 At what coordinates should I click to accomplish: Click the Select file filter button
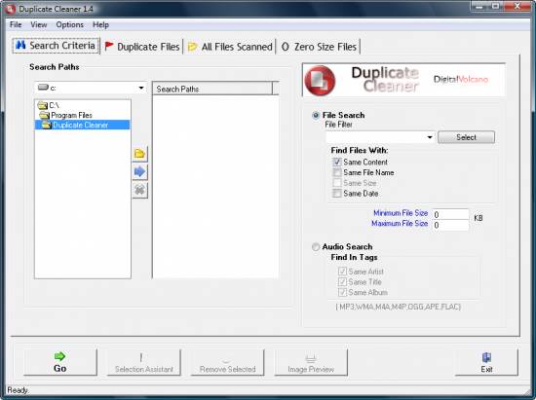[466, 137]
